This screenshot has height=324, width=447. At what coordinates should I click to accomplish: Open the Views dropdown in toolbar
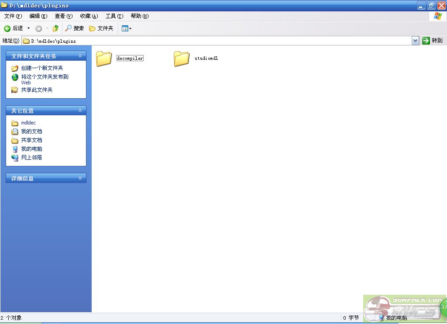[126, 28]
